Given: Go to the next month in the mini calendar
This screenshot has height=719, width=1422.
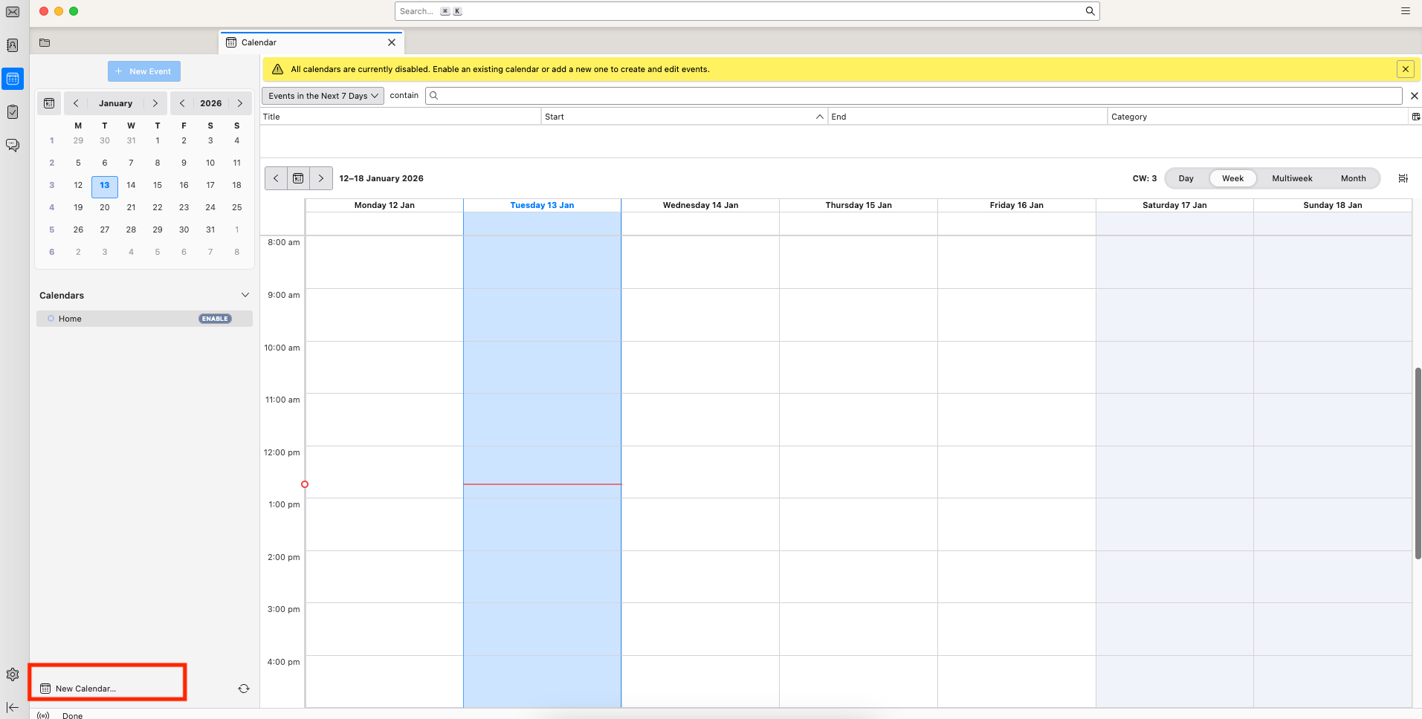Looking at the screenshot, I should pos(155,103).
